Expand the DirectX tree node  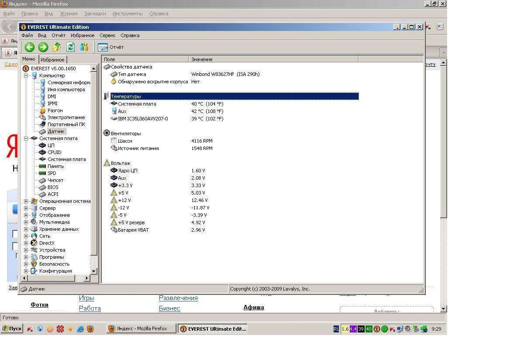(26, 243)
